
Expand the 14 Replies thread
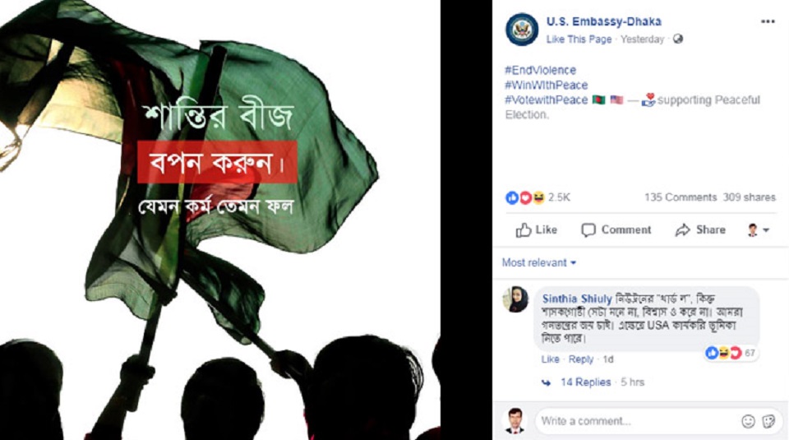click(x=586, y=382)
